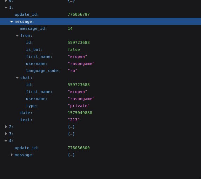This screenshot has width=201, height=179.
Task: Click username value under from
Action: click(x=81, y=64)
